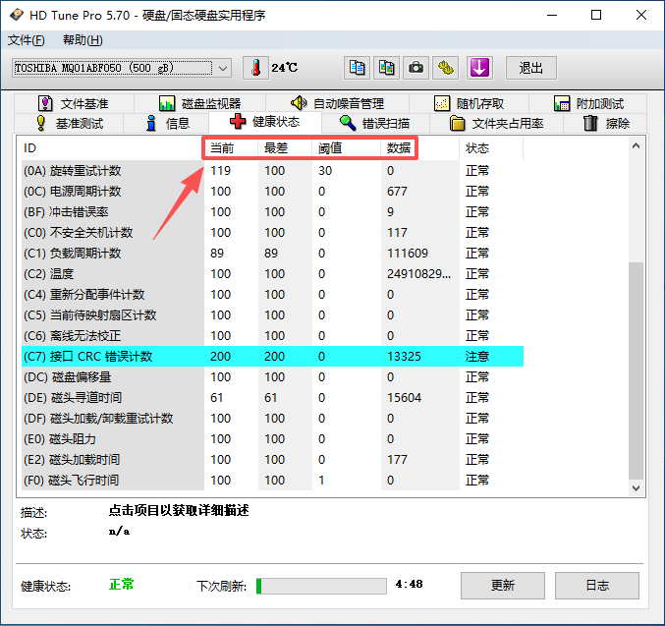Click the 日志 button
Viewport: 665px width, 626px height.
click(597, 585)
